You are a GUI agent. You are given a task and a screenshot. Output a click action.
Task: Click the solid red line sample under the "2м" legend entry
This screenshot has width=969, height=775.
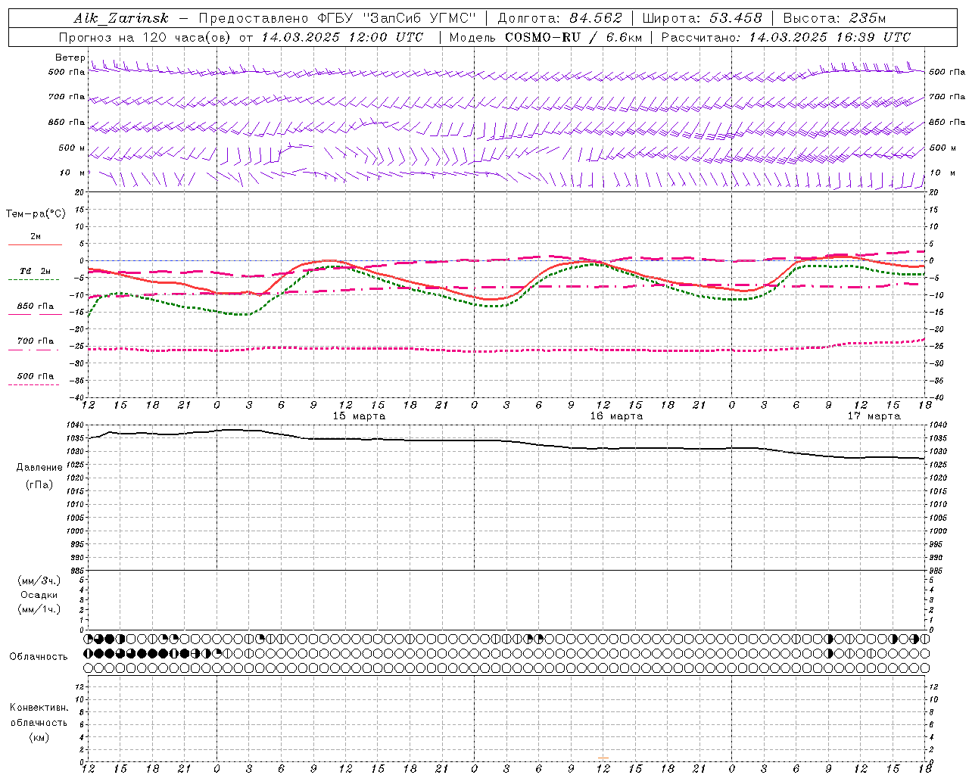pos(35,245)
